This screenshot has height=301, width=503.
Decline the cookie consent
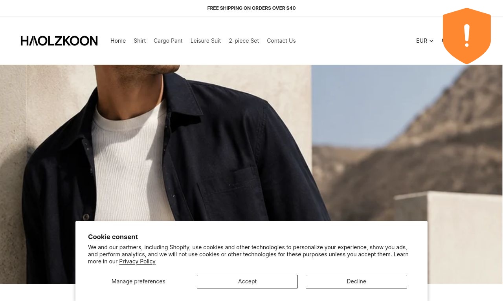click(x=356, y=281)
